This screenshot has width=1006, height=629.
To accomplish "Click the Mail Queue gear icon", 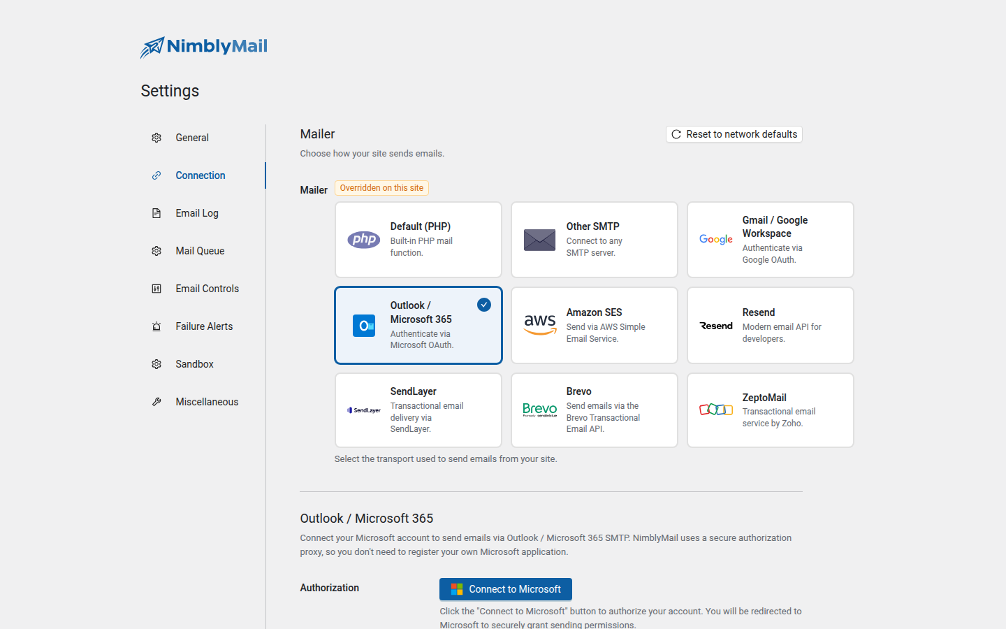I will tap(156, 251).
